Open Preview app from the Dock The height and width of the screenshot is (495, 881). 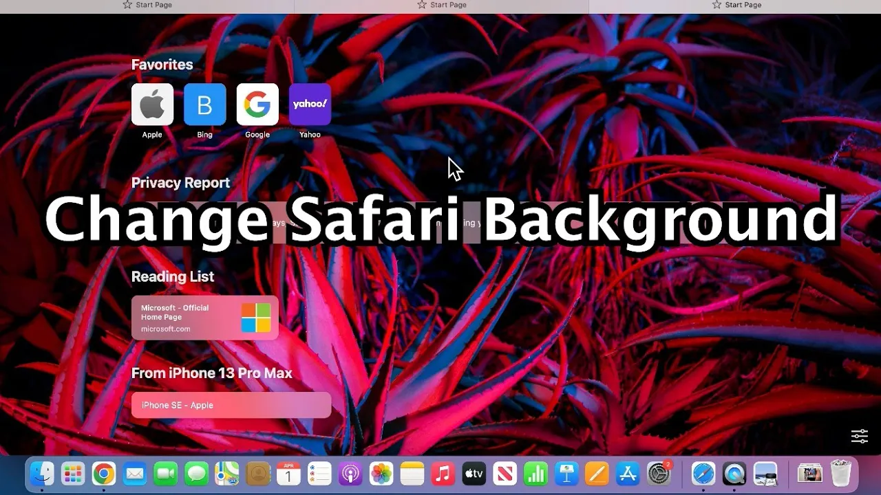click(765, 474)
